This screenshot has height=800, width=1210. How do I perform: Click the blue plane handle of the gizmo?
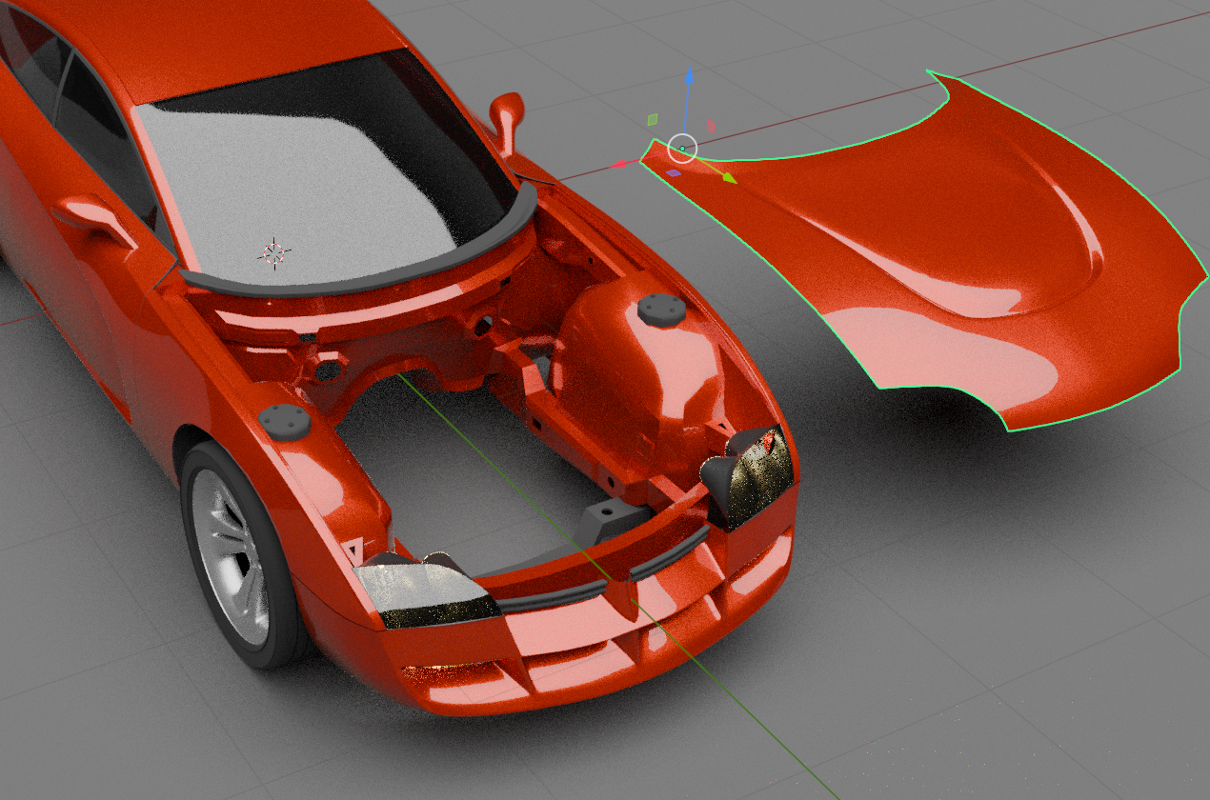(x=674, y=173)
